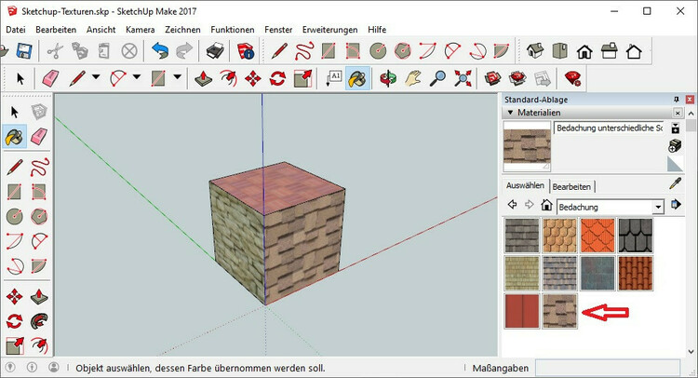Select the Eraser tool in top toolbar
698x378 pixels.
coord(49,78)
